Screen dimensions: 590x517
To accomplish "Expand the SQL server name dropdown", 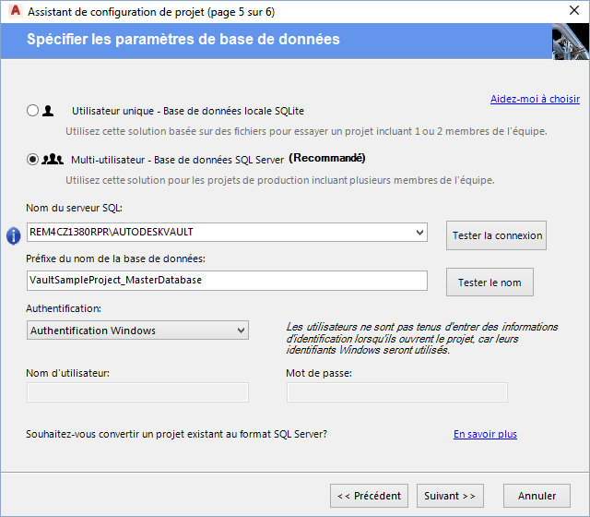I will pyautogui.click(x=419, y=233).
